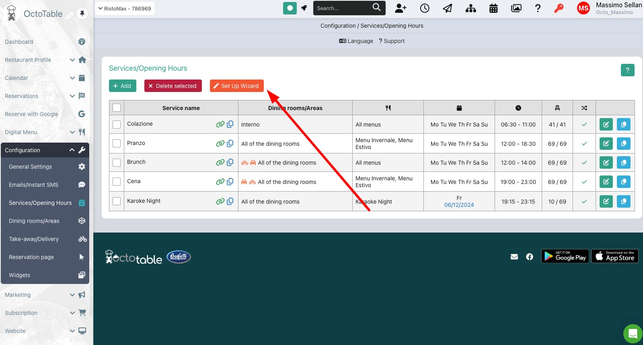Duplicate the Pranzo service with blue button
This screenshot has height=345, width=643.
(x=624, y=143)
